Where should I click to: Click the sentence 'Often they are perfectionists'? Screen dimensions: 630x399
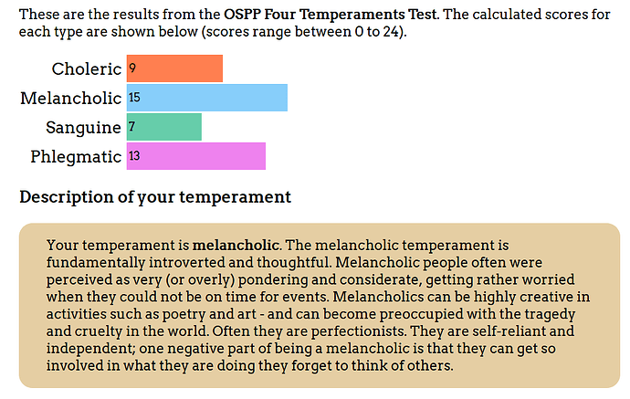coord(310,331)
